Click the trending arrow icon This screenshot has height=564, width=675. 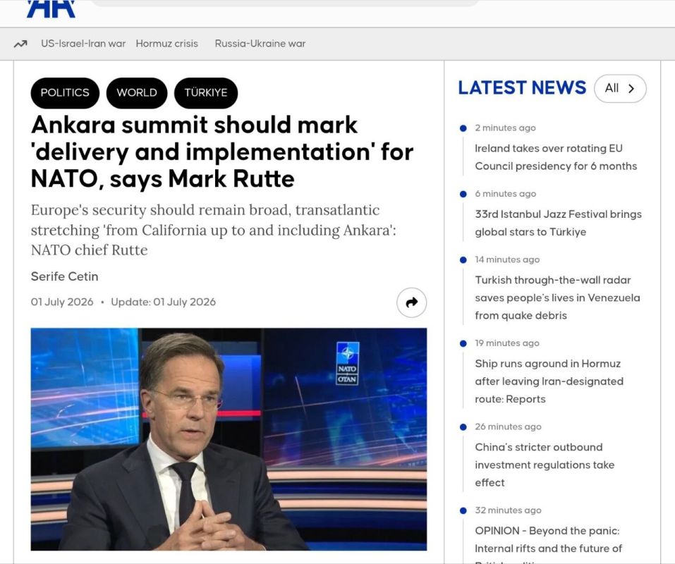pyautogui.click(x=20, y=44)
